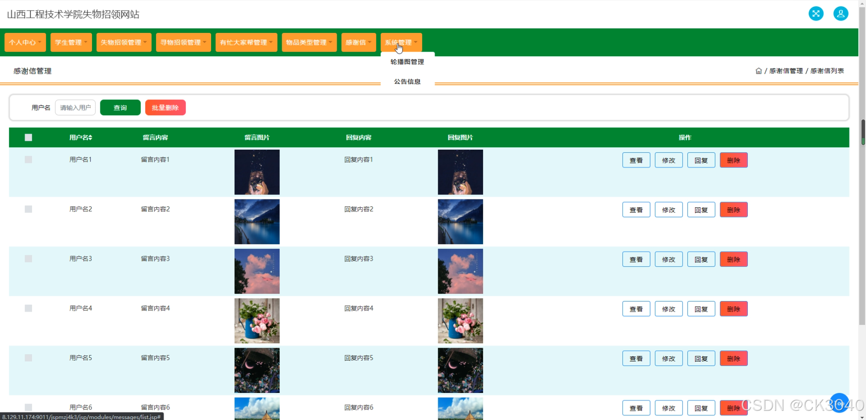This screenshot has width=866, height=420.
Task: Click the back-to-top round icon
Action: [x=839, y=403]
